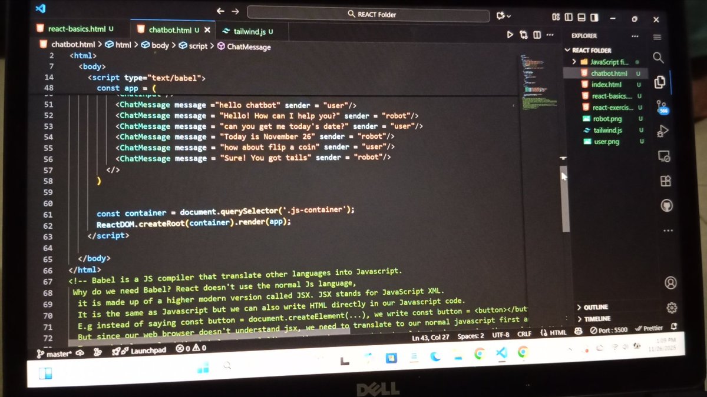This screenshot has height=397, width=707.
Task: Open the Copilot chat icon in title bar
Action: (x=501, y=16)
